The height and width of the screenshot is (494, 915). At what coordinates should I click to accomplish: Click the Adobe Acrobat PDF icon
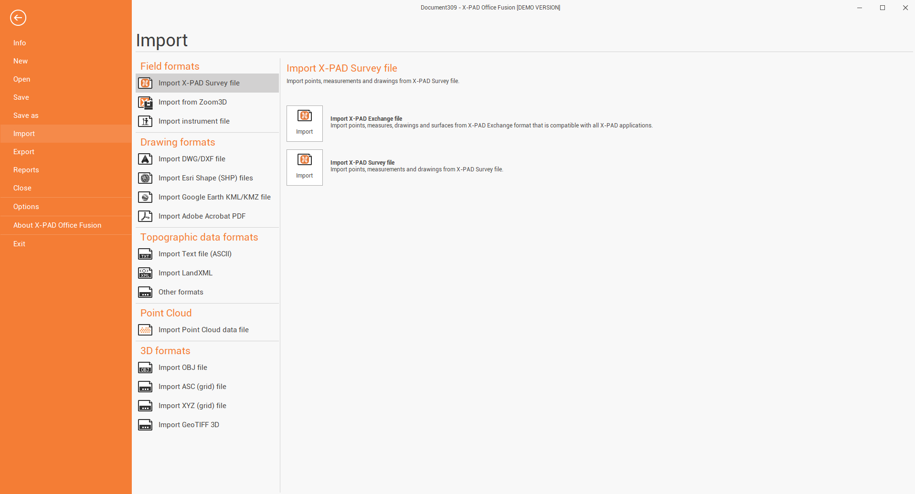(145, 216)
